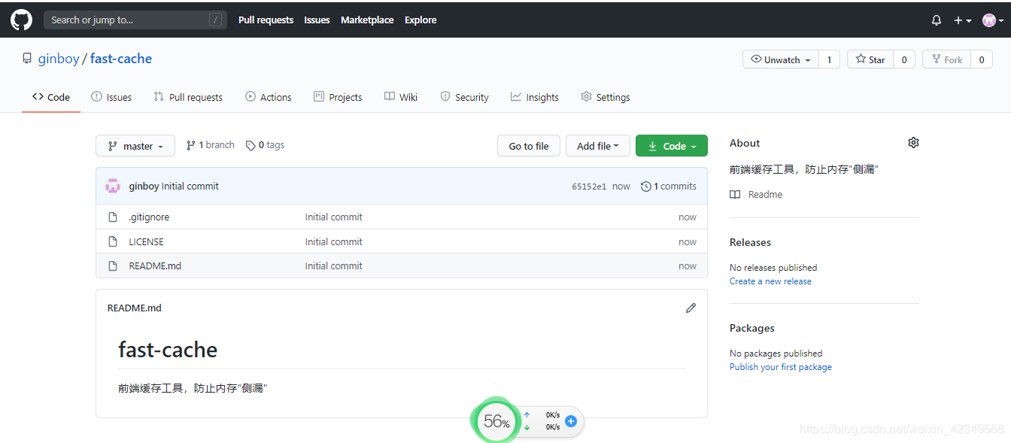Switch to the Settings tab
The image size is (1011, 443).
click(606, 97)
